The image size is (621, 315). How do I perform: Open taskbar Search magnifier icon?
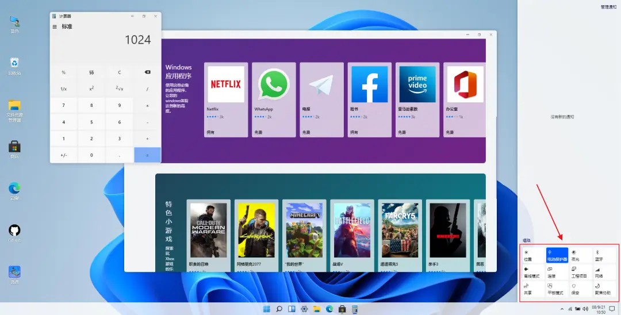coord(279,309)
